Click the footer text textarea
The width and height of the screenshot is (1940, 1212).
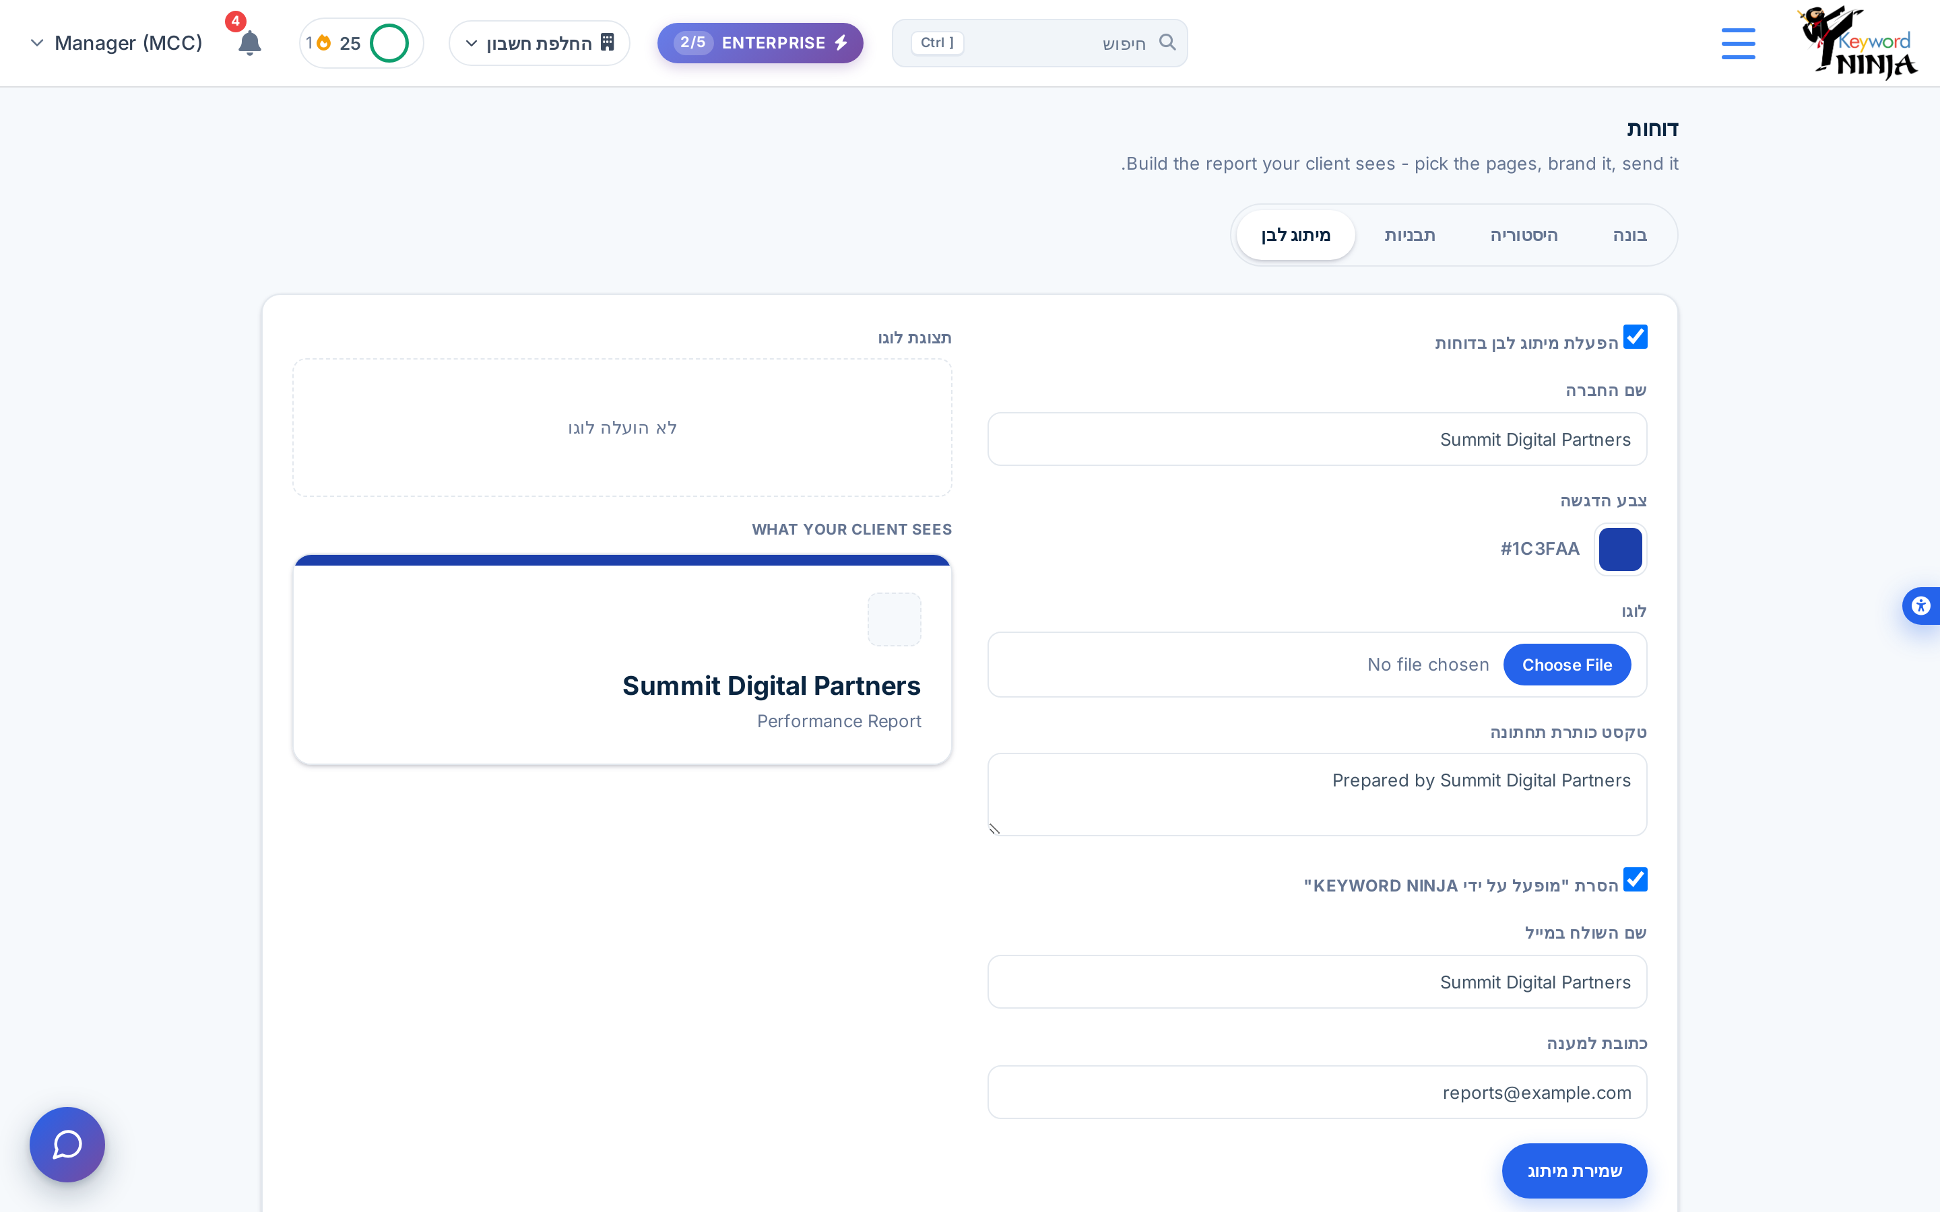pos(1317,795)
